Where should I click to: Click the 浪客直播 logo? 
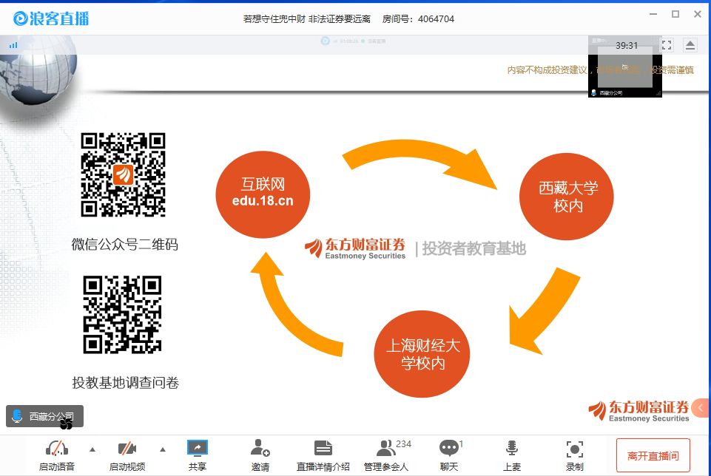click(x=51, y=18)
